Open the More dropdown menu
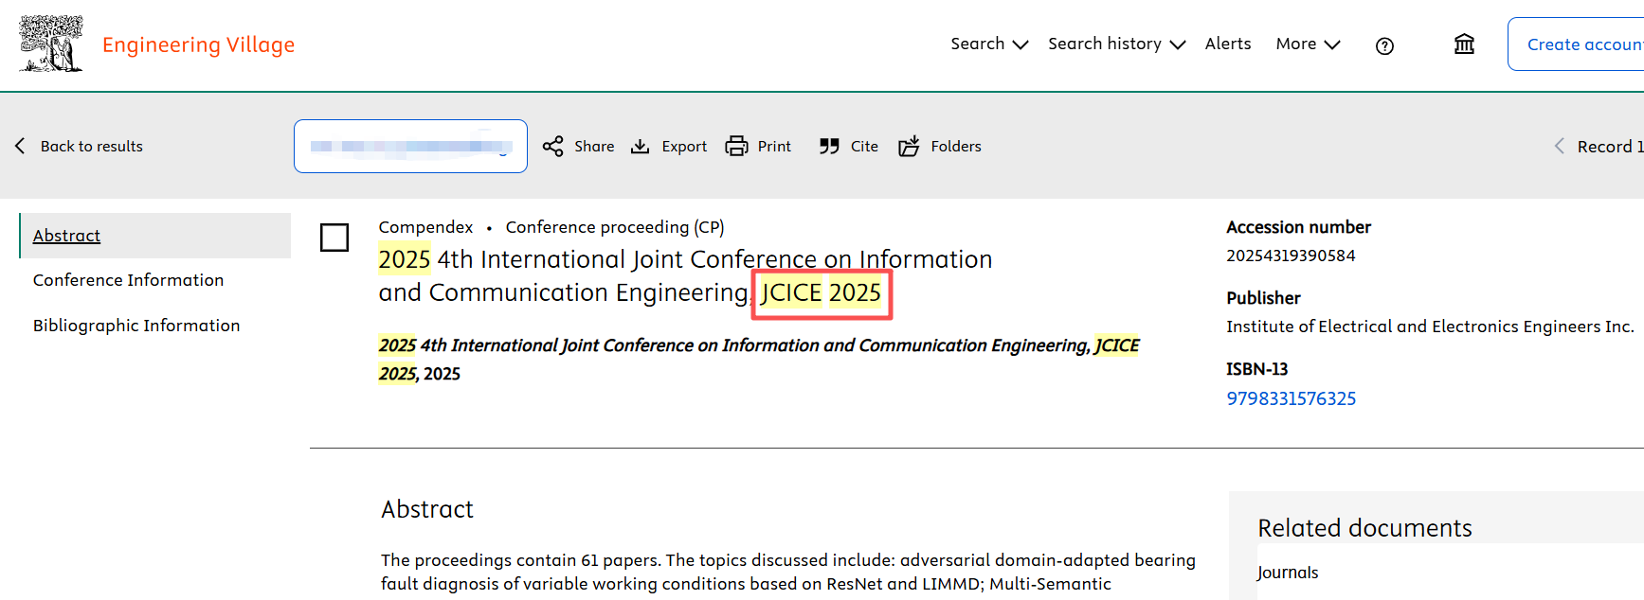This screenshot has height=600, width=1644. 1308,44
